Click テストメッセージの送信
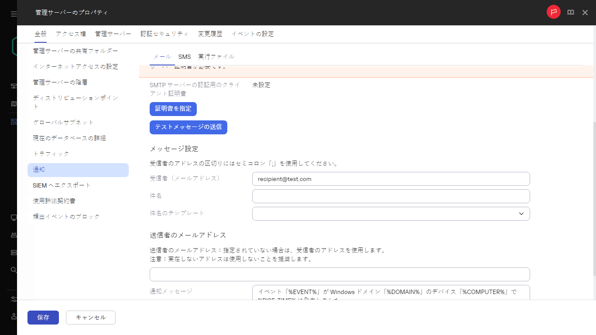This screenshot has width=596, height=335. (188, 127)
